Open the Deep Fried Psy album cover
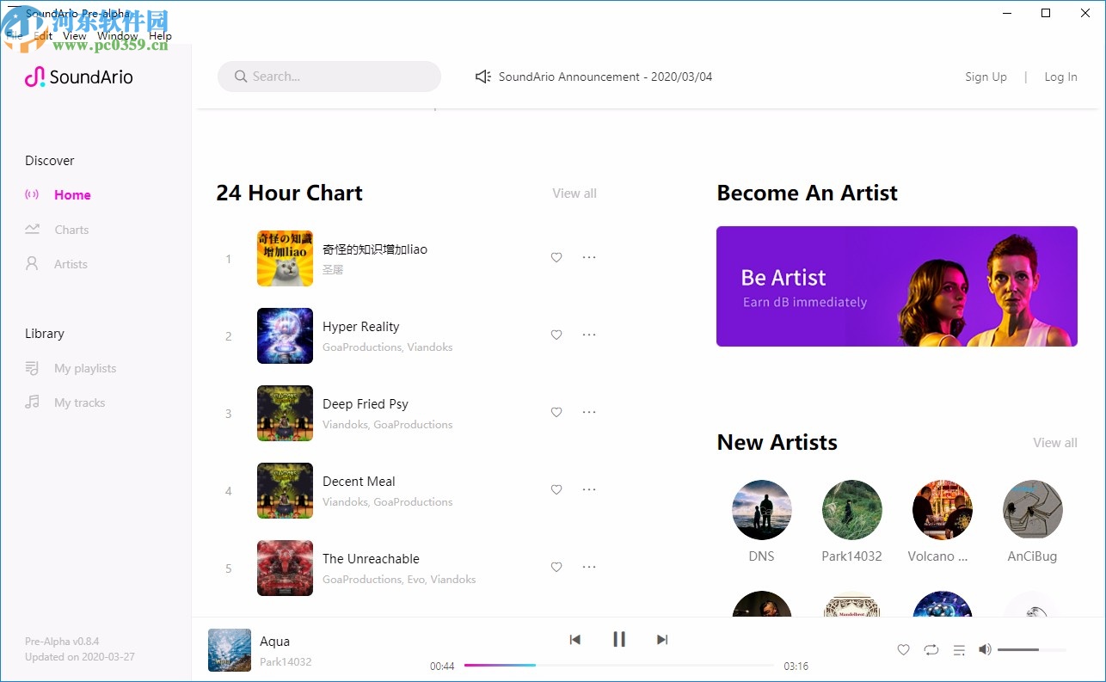This screenshot has height=682, width=1106. click(285, 413)
